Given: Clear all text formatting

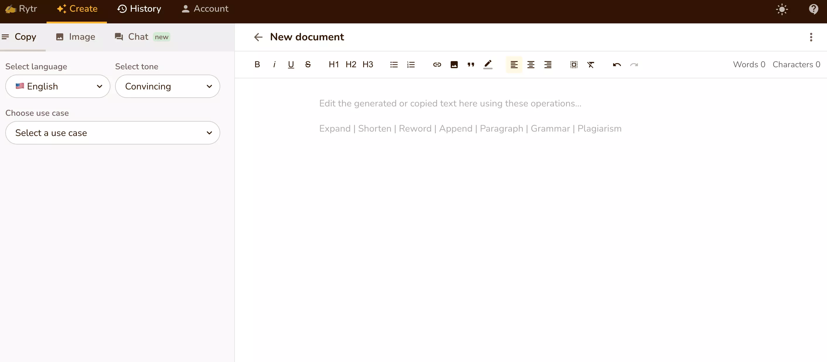Looking at the screenshot, I should (x=591, y=64).
